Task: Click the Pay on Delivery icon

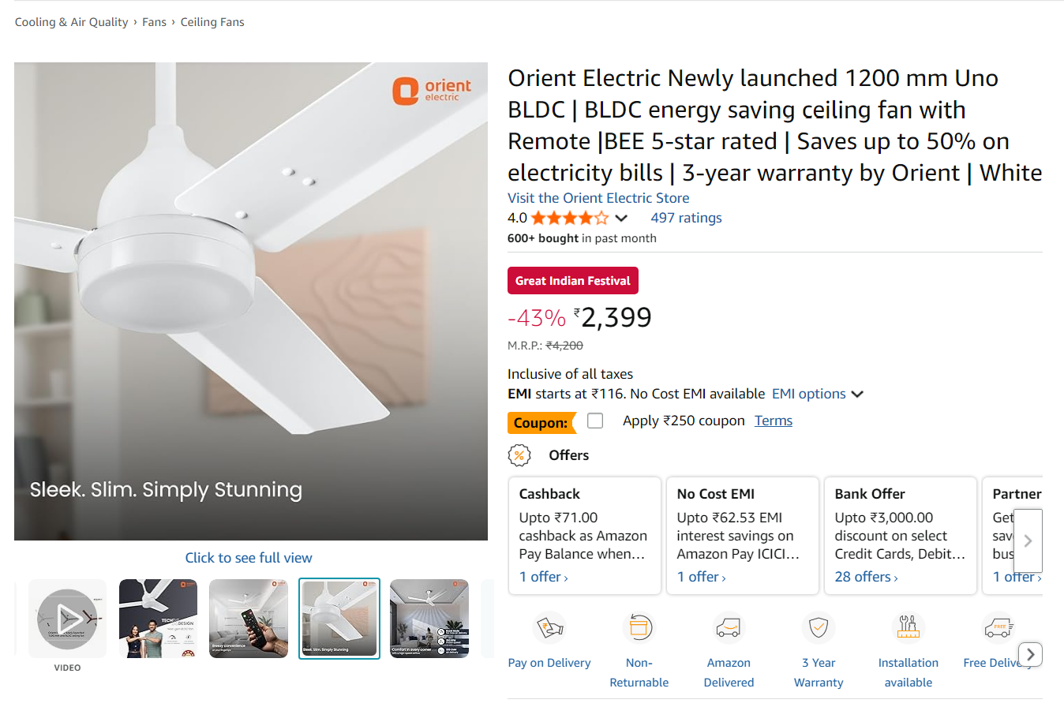Action: (549, 628)
